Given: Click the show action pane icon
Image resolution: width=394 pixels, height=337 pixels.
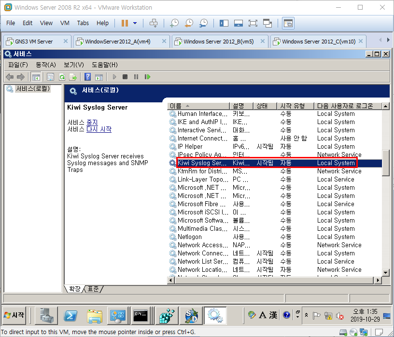Looking at the screenshot, I should [99, 77].
